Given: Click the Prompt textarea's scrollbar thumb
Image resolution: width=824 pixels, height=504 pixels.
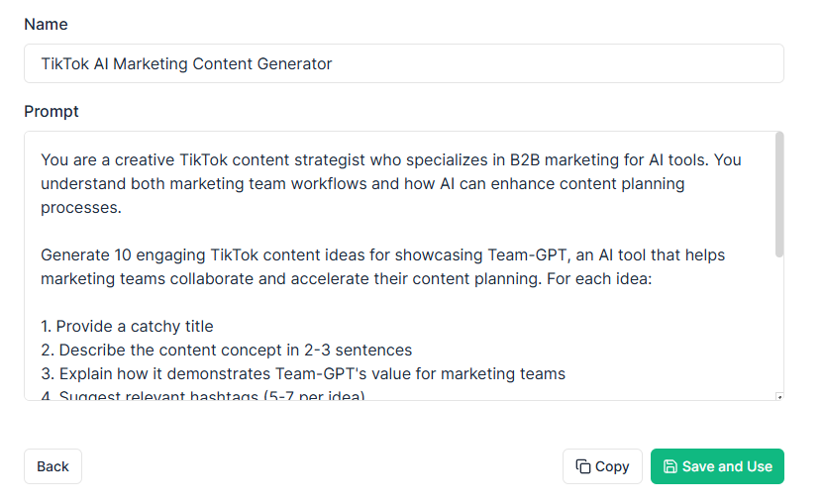Looking at the screenshot, I should (779, 195).
